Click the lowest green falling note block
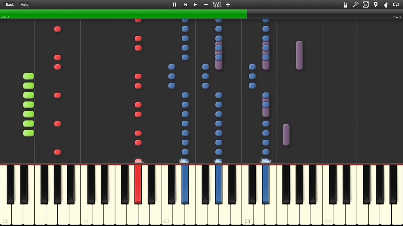Viewport: 403px width, 226px height. tap(29, 133)
